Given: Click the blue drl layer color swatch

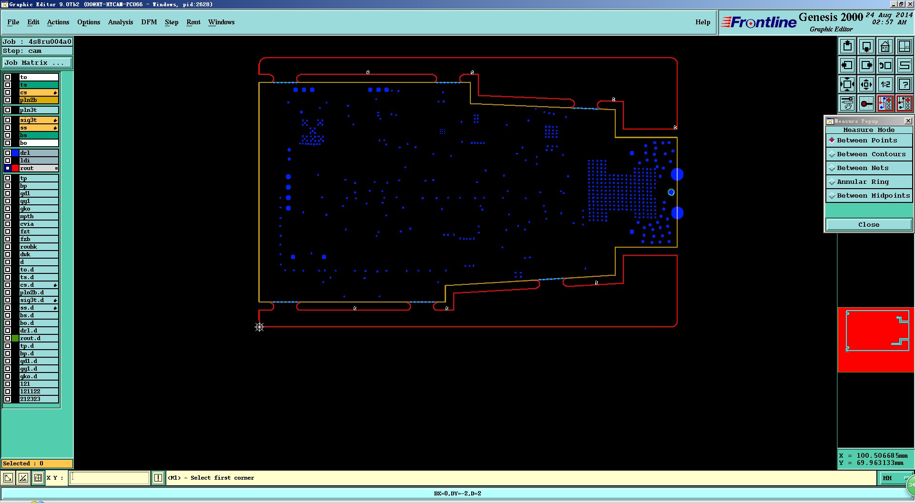Looking at the screenshot, I should (x=16, y=153).
